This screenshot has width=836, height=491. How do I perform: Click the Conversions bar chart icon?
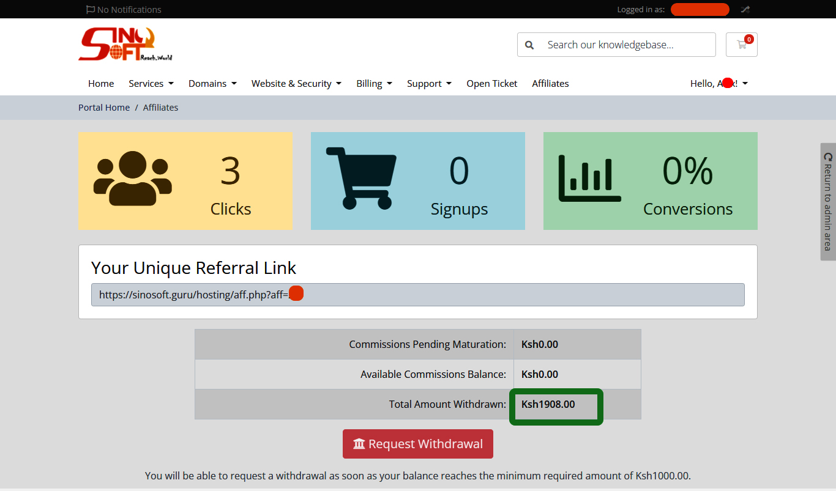589,179
